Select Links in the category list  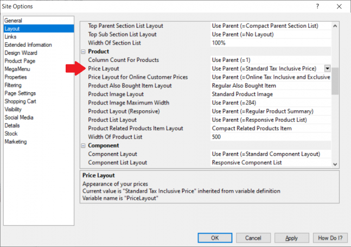tap(11, 36)
